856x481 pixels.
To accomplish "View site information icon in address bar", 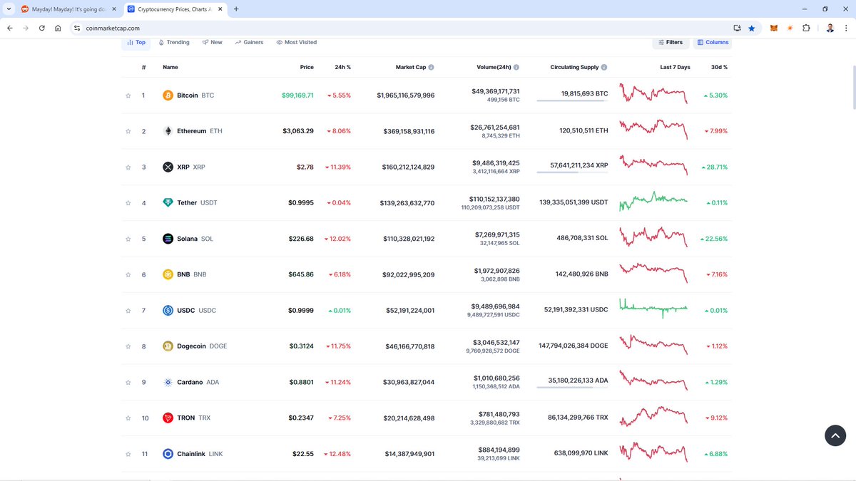I will [x=77, y=28].
